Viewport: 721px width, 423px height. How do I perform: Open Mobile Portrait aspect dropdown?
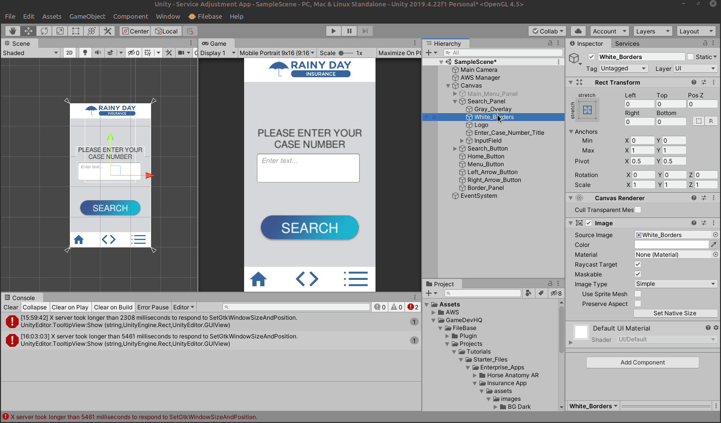277,53
